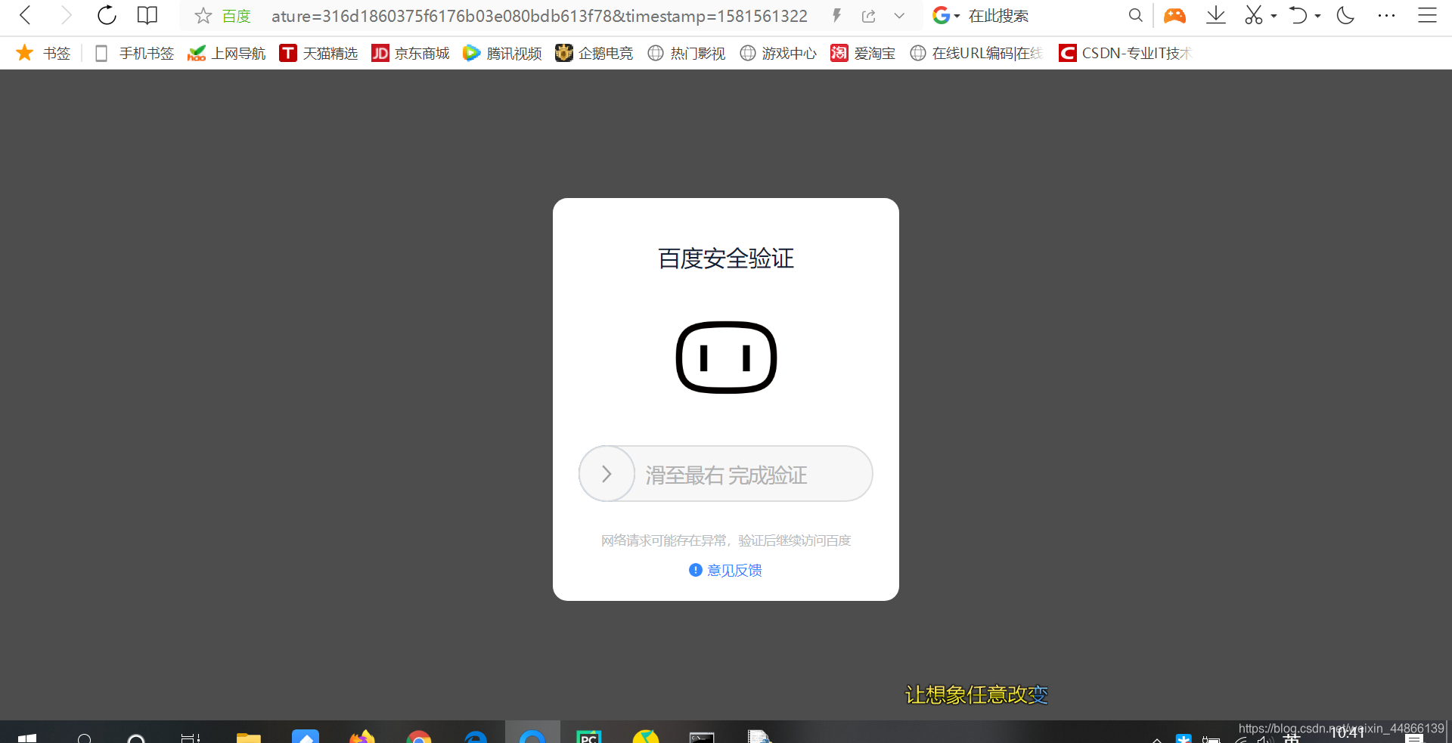Open the downloads icon
Screen dimensions: 1452x743
pyautogui.click(x=1216, y=15)
